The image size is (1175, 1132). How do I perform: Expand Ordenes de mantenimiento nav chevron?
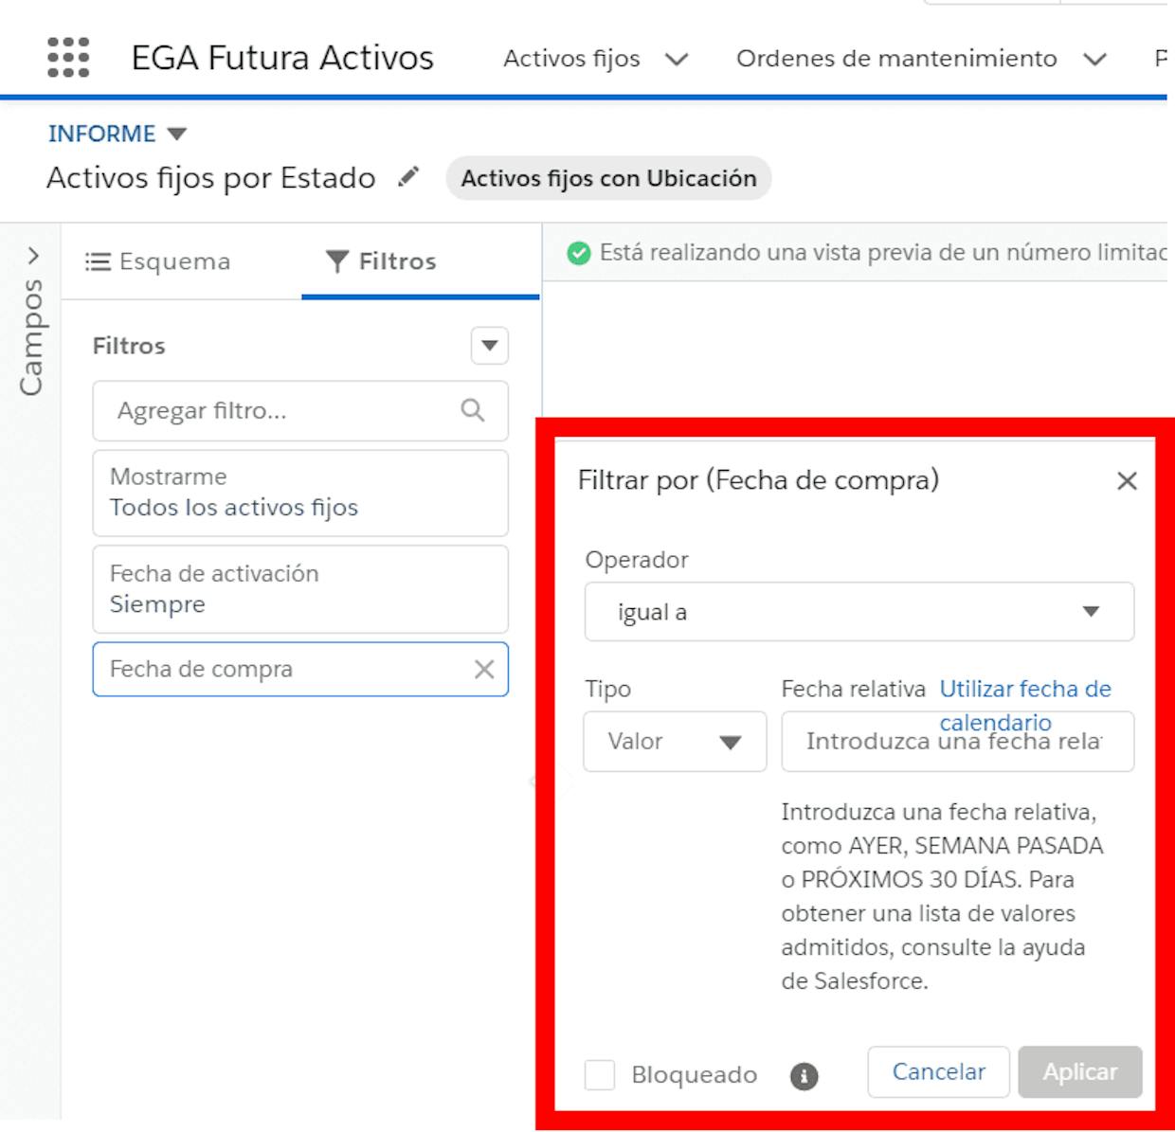point(1095,60)
